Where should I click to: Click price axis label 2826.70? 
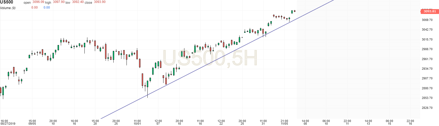pos(427,108)
